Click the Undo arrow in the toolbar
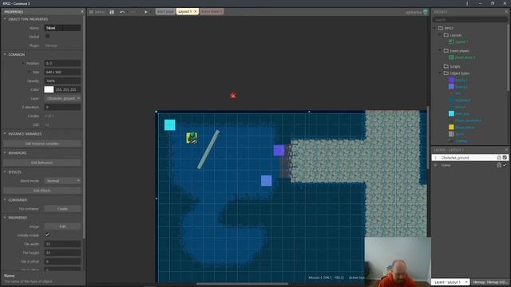This screenshot has height=287, width=511. coord(122,12)
